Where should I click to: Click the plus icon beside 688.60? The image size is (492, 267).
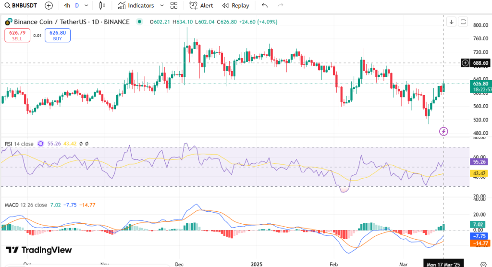click(x=465, y=63)
